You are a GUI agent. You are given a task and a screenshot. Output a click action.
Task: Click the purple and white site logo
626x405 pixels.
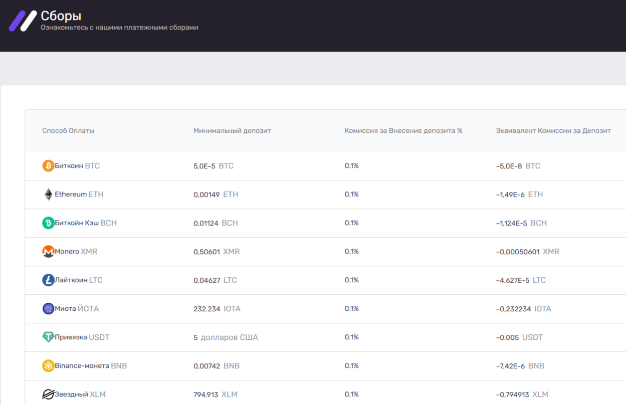coord(23,21)
